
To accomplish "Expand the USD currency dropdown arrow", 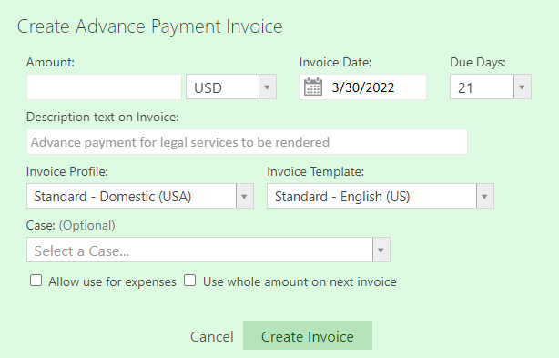I will pos(267,87).
